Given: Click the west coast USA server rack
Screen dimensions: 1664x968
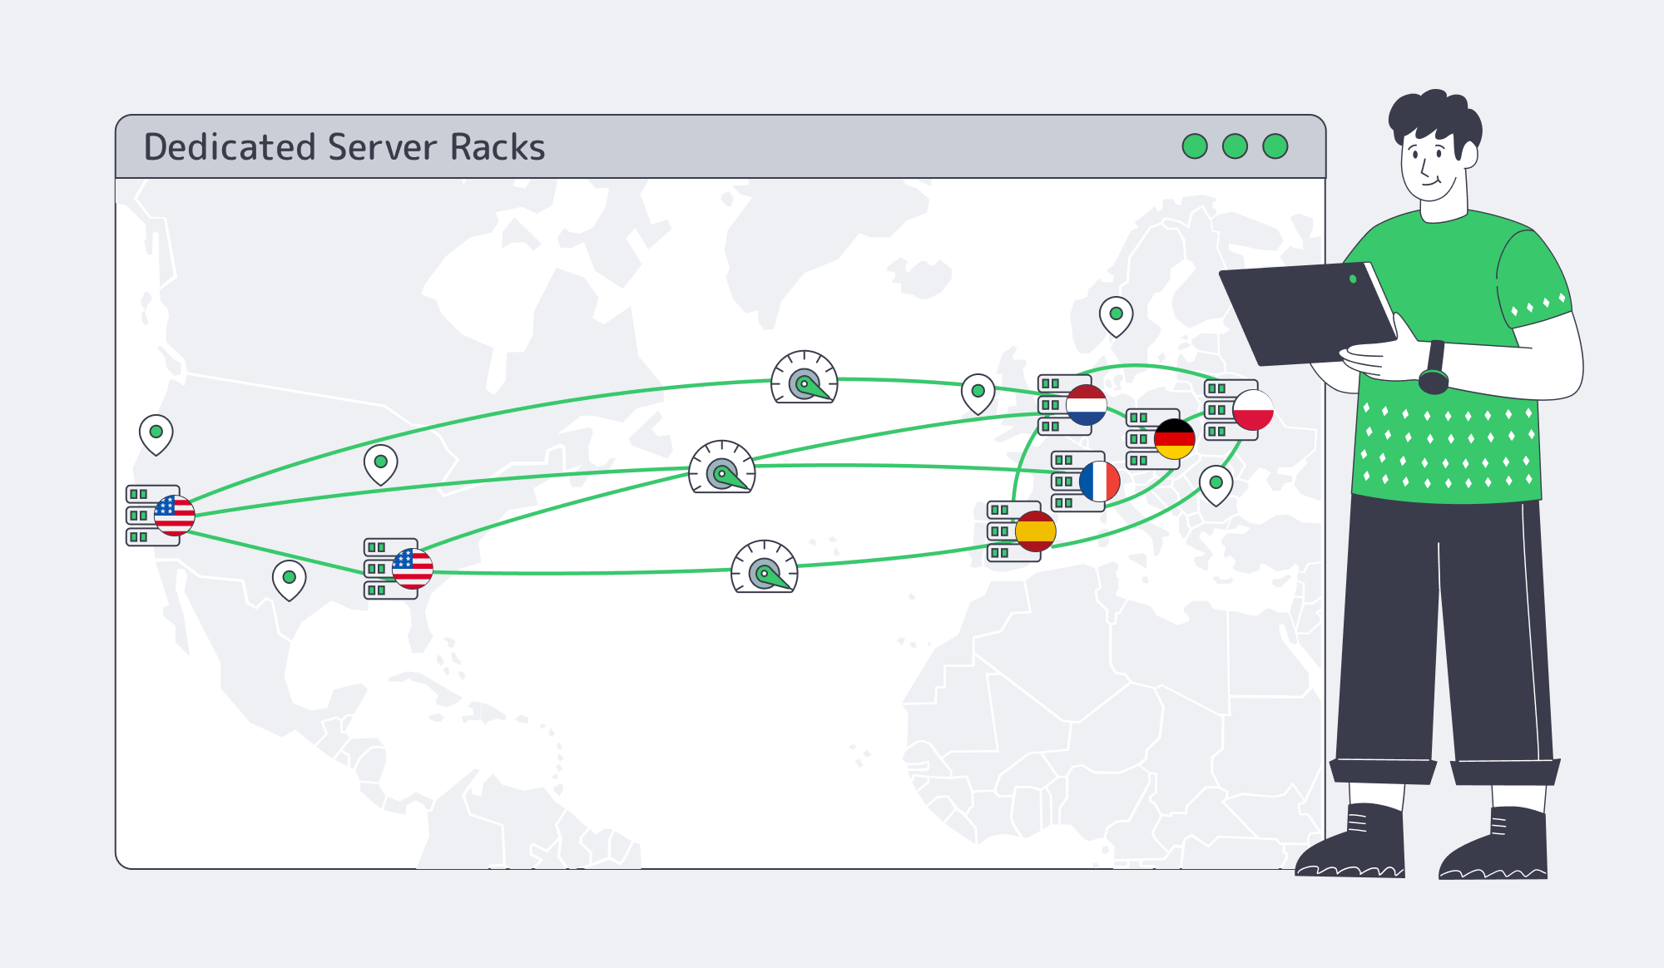Looking at the screenshot, I should (160, 516).
